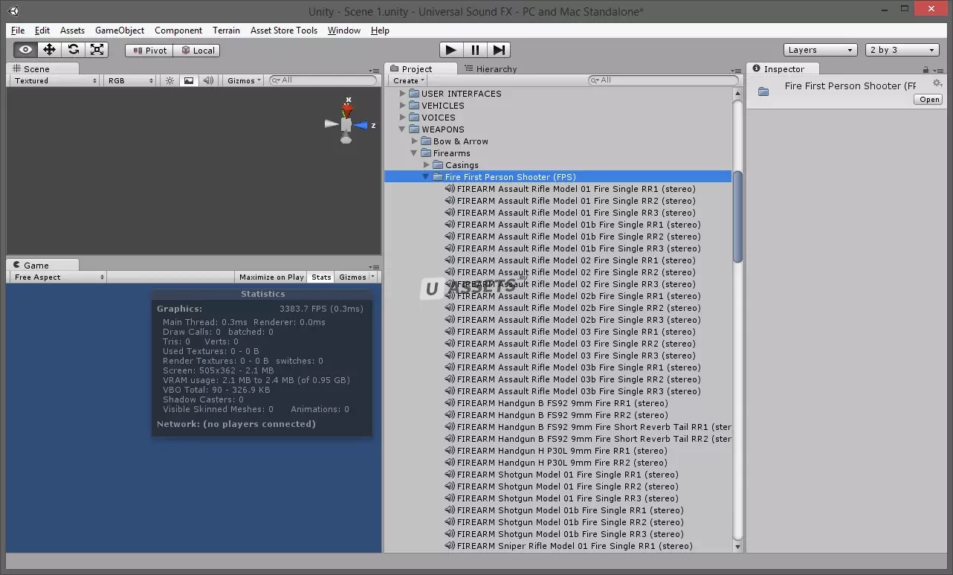
Task: Expand the Casings folder
Action: (427, 165)
